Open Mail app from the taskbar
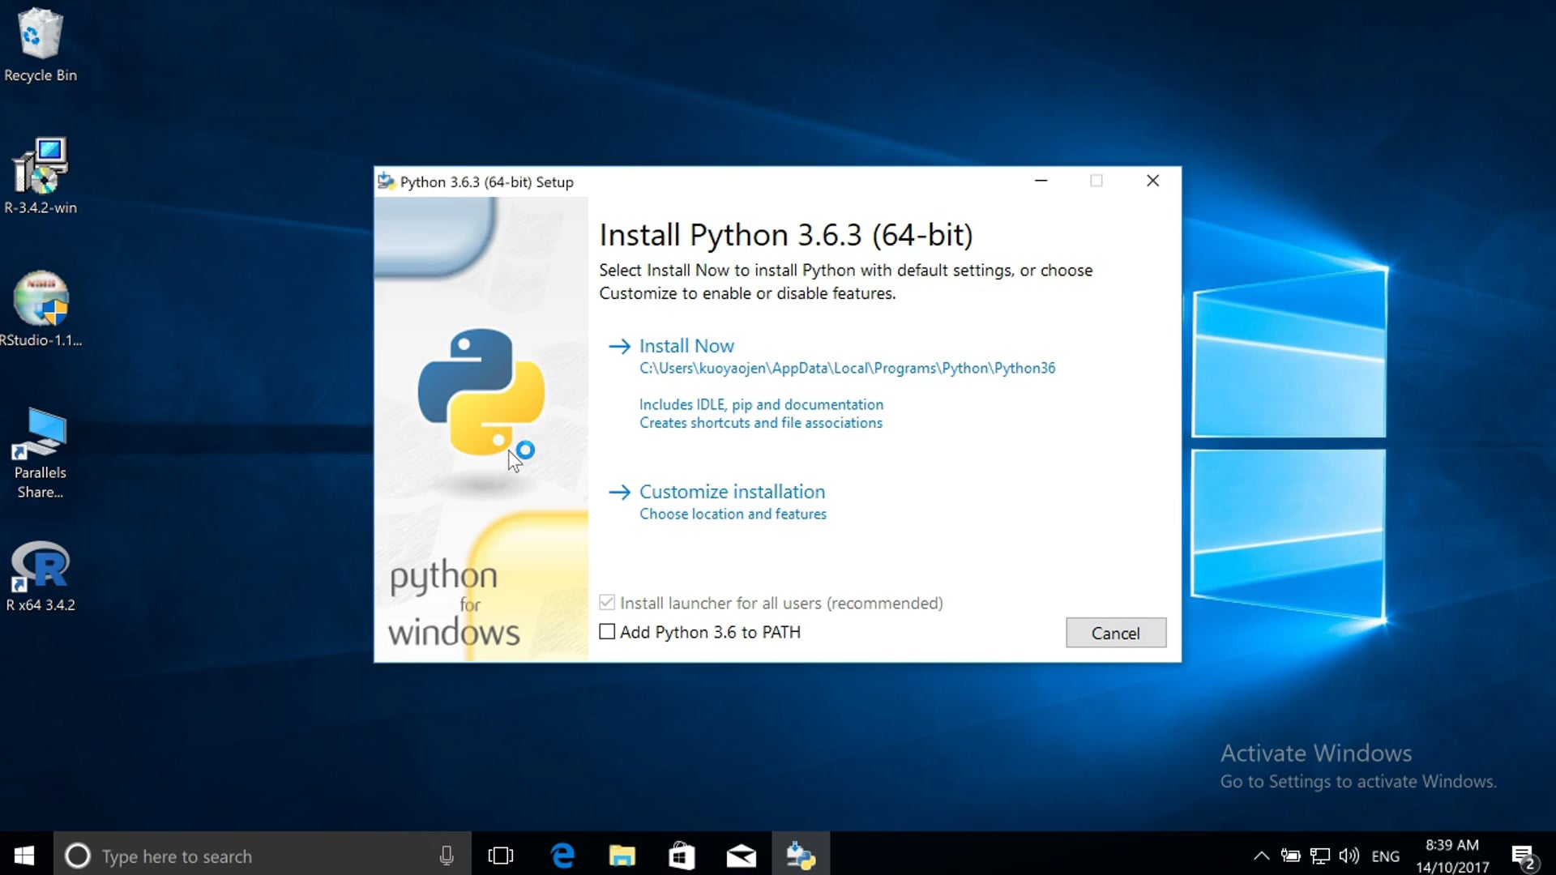Image resolution: width=1556 pixels, height=875 pixels. coord(741,855)
